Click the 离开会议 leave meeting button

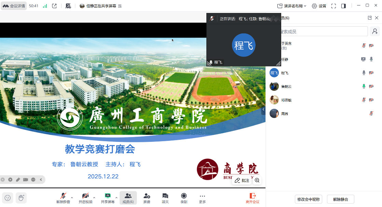pyautogui.click(x=253, y=197)
